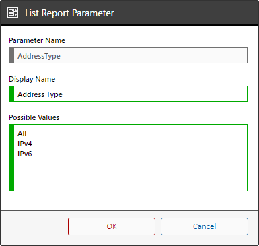Click the Parameter Name label
The height and width of the screenshot is (246, 259).
(x=37, y=40)
